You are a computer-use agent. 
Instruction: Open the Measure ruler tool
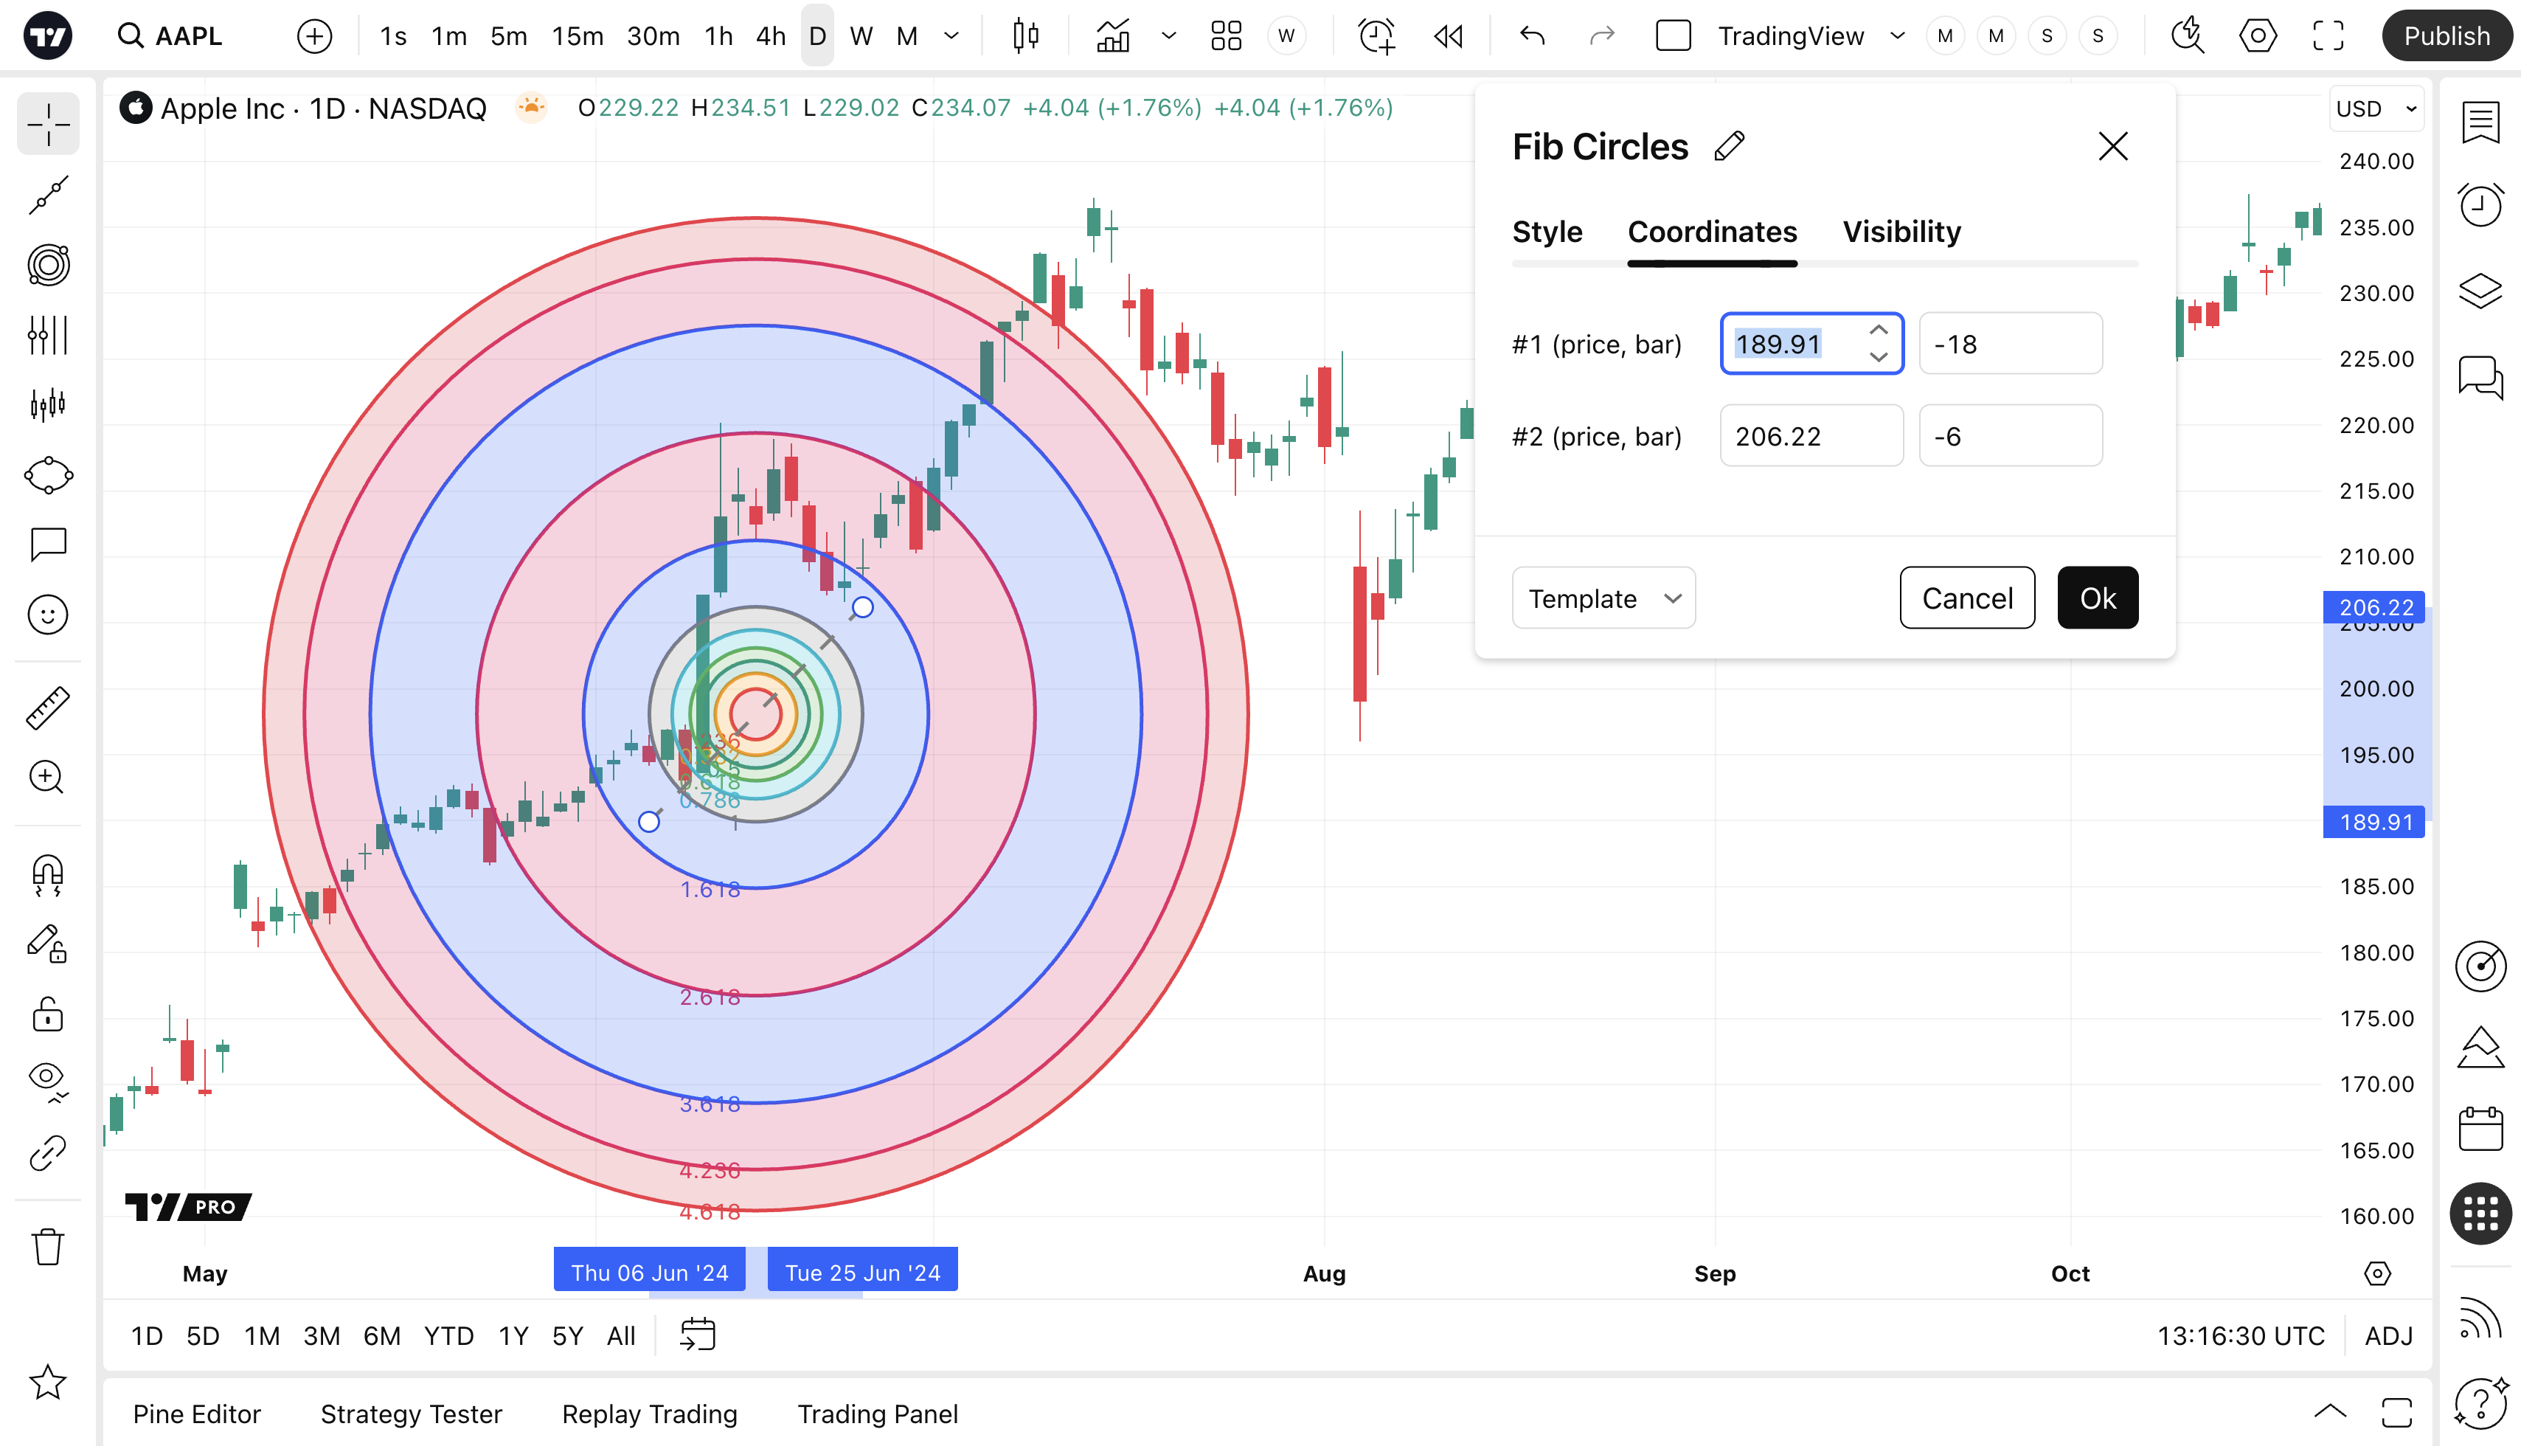tap(48, 708)
